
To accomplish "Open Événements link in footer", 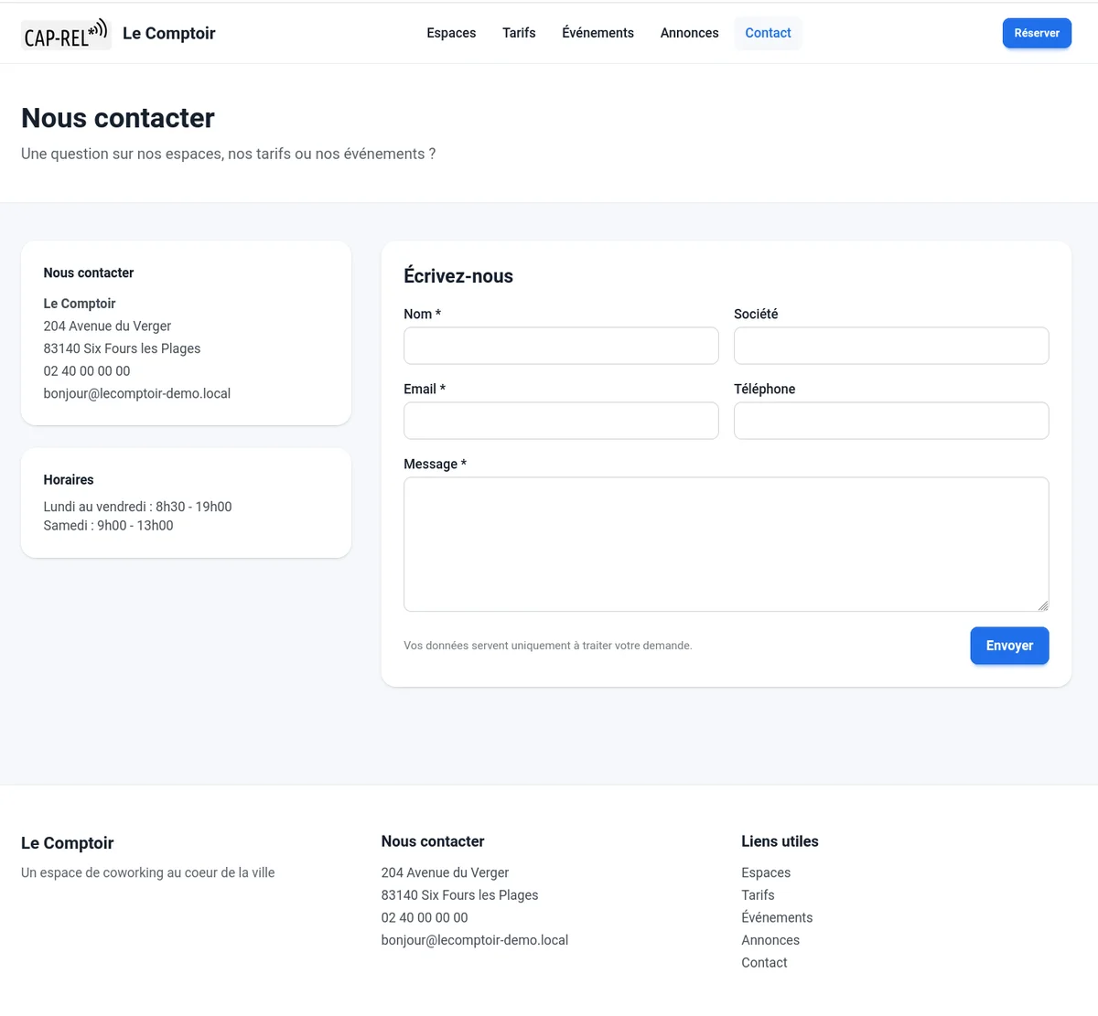I will 777,917.
